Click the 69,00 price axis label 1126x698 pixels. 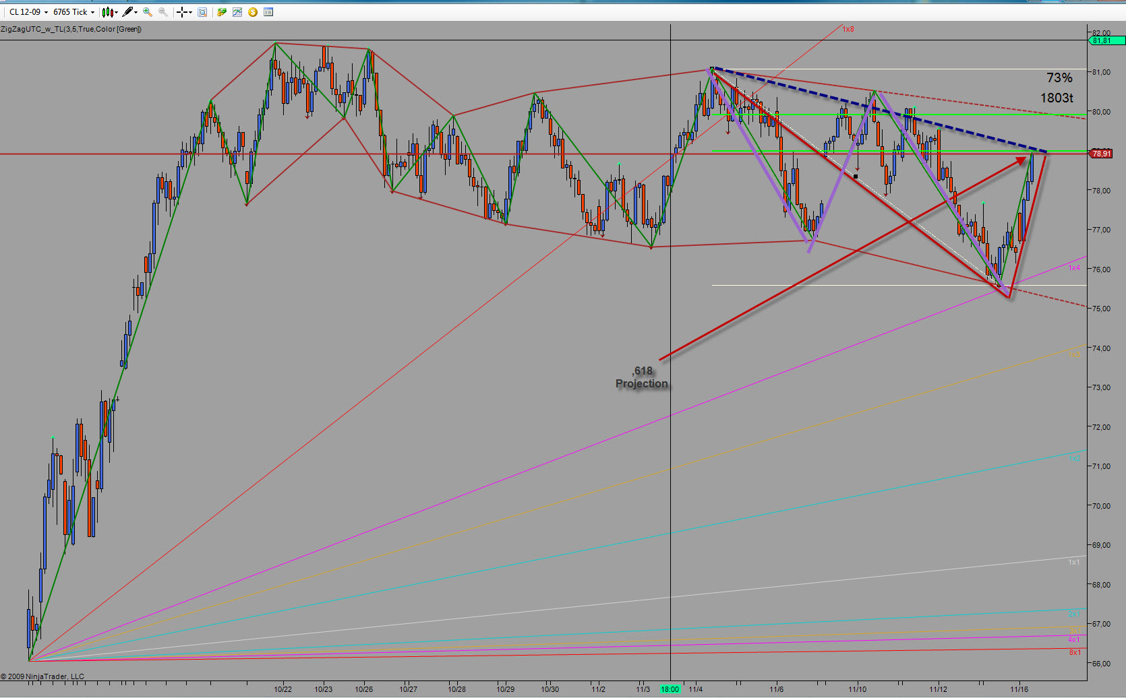point(1101,545)
